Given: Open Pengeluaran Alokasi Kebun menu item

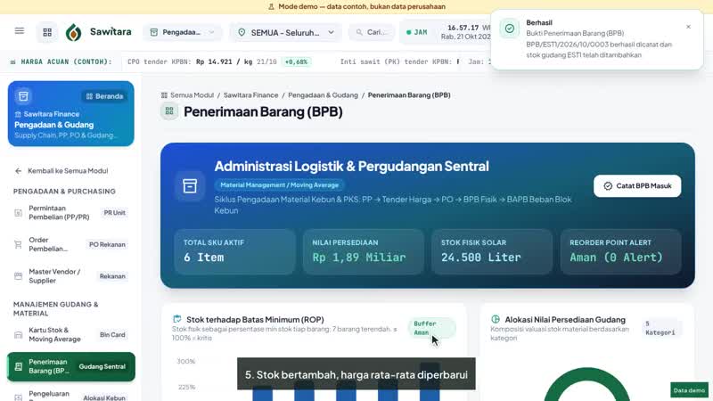Looking at the screenshot, I should (x=71, y=395).
